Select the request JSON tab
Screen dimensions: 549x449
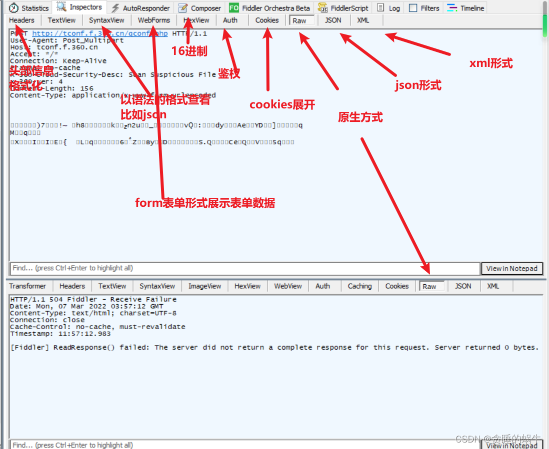(333, 20)
